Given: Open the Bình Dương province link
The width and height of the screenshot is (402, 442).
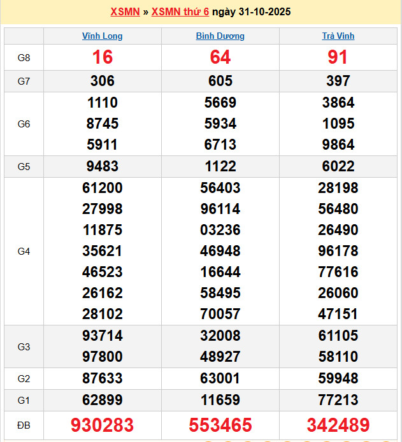Looking at the screenshot, I should 220,36.
